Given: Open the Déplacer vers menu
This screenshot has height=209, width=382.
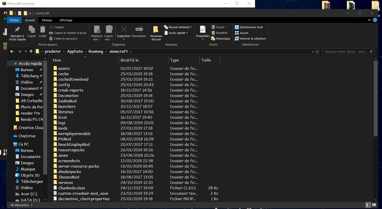Looking at the screenshot, I should coord(96,33).
